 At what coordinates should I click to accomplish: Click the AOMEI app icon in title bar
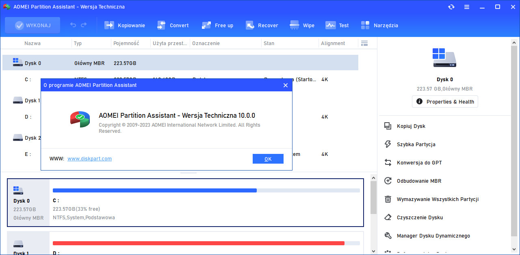pyautogui.click(x=6, y=7)
